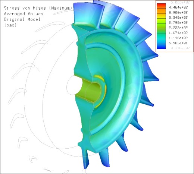Click the 'Averaged Values' label

[24, 14]
